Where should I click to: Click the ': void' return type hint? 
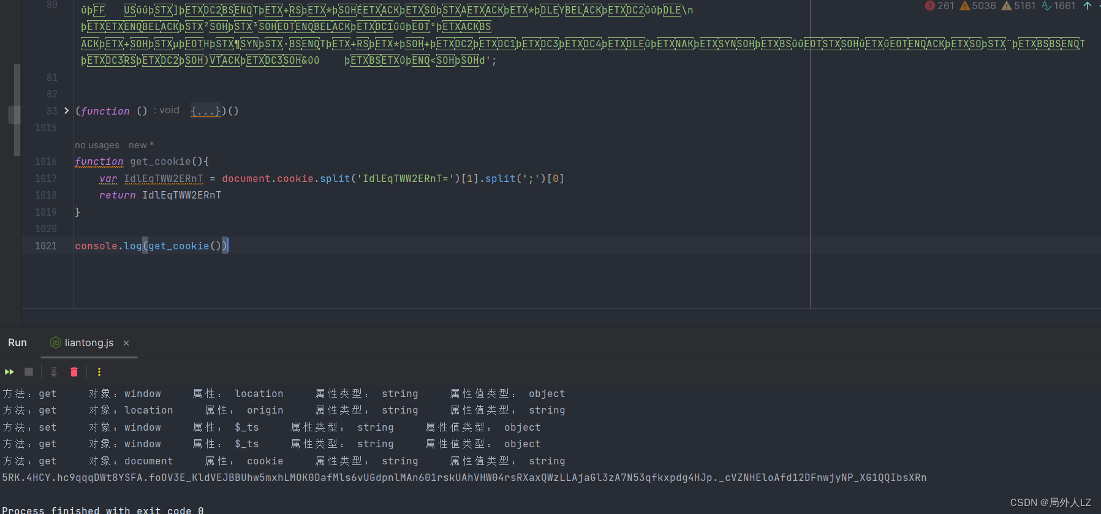point(167,110)
